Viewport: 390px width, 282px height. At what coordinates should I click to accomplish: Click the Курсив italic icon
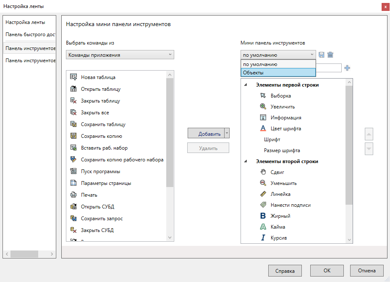pyautogui.click(x=263, y=238)
